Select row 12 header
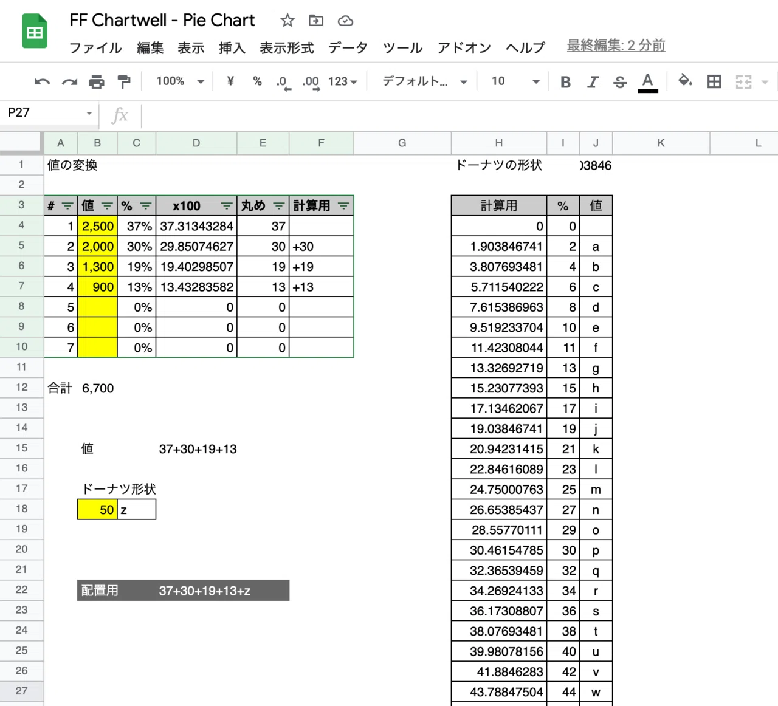Screen dimensions: 778x706 (x=22, y=387)
